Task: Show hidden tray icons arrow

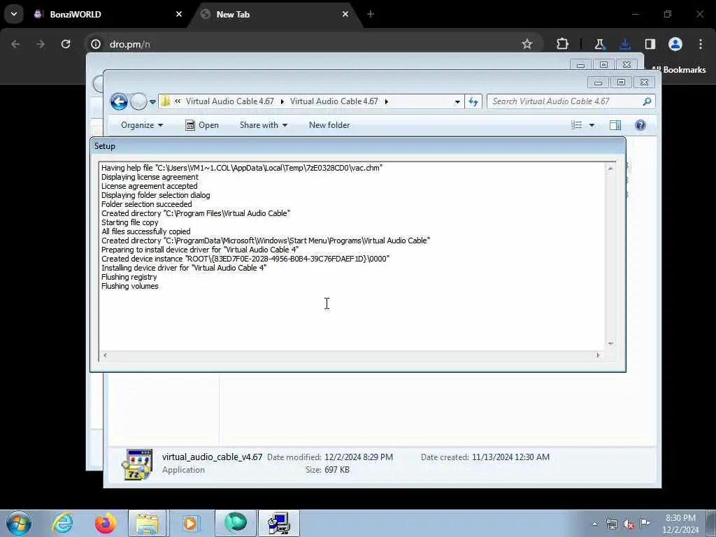Action: click(594, 524)
